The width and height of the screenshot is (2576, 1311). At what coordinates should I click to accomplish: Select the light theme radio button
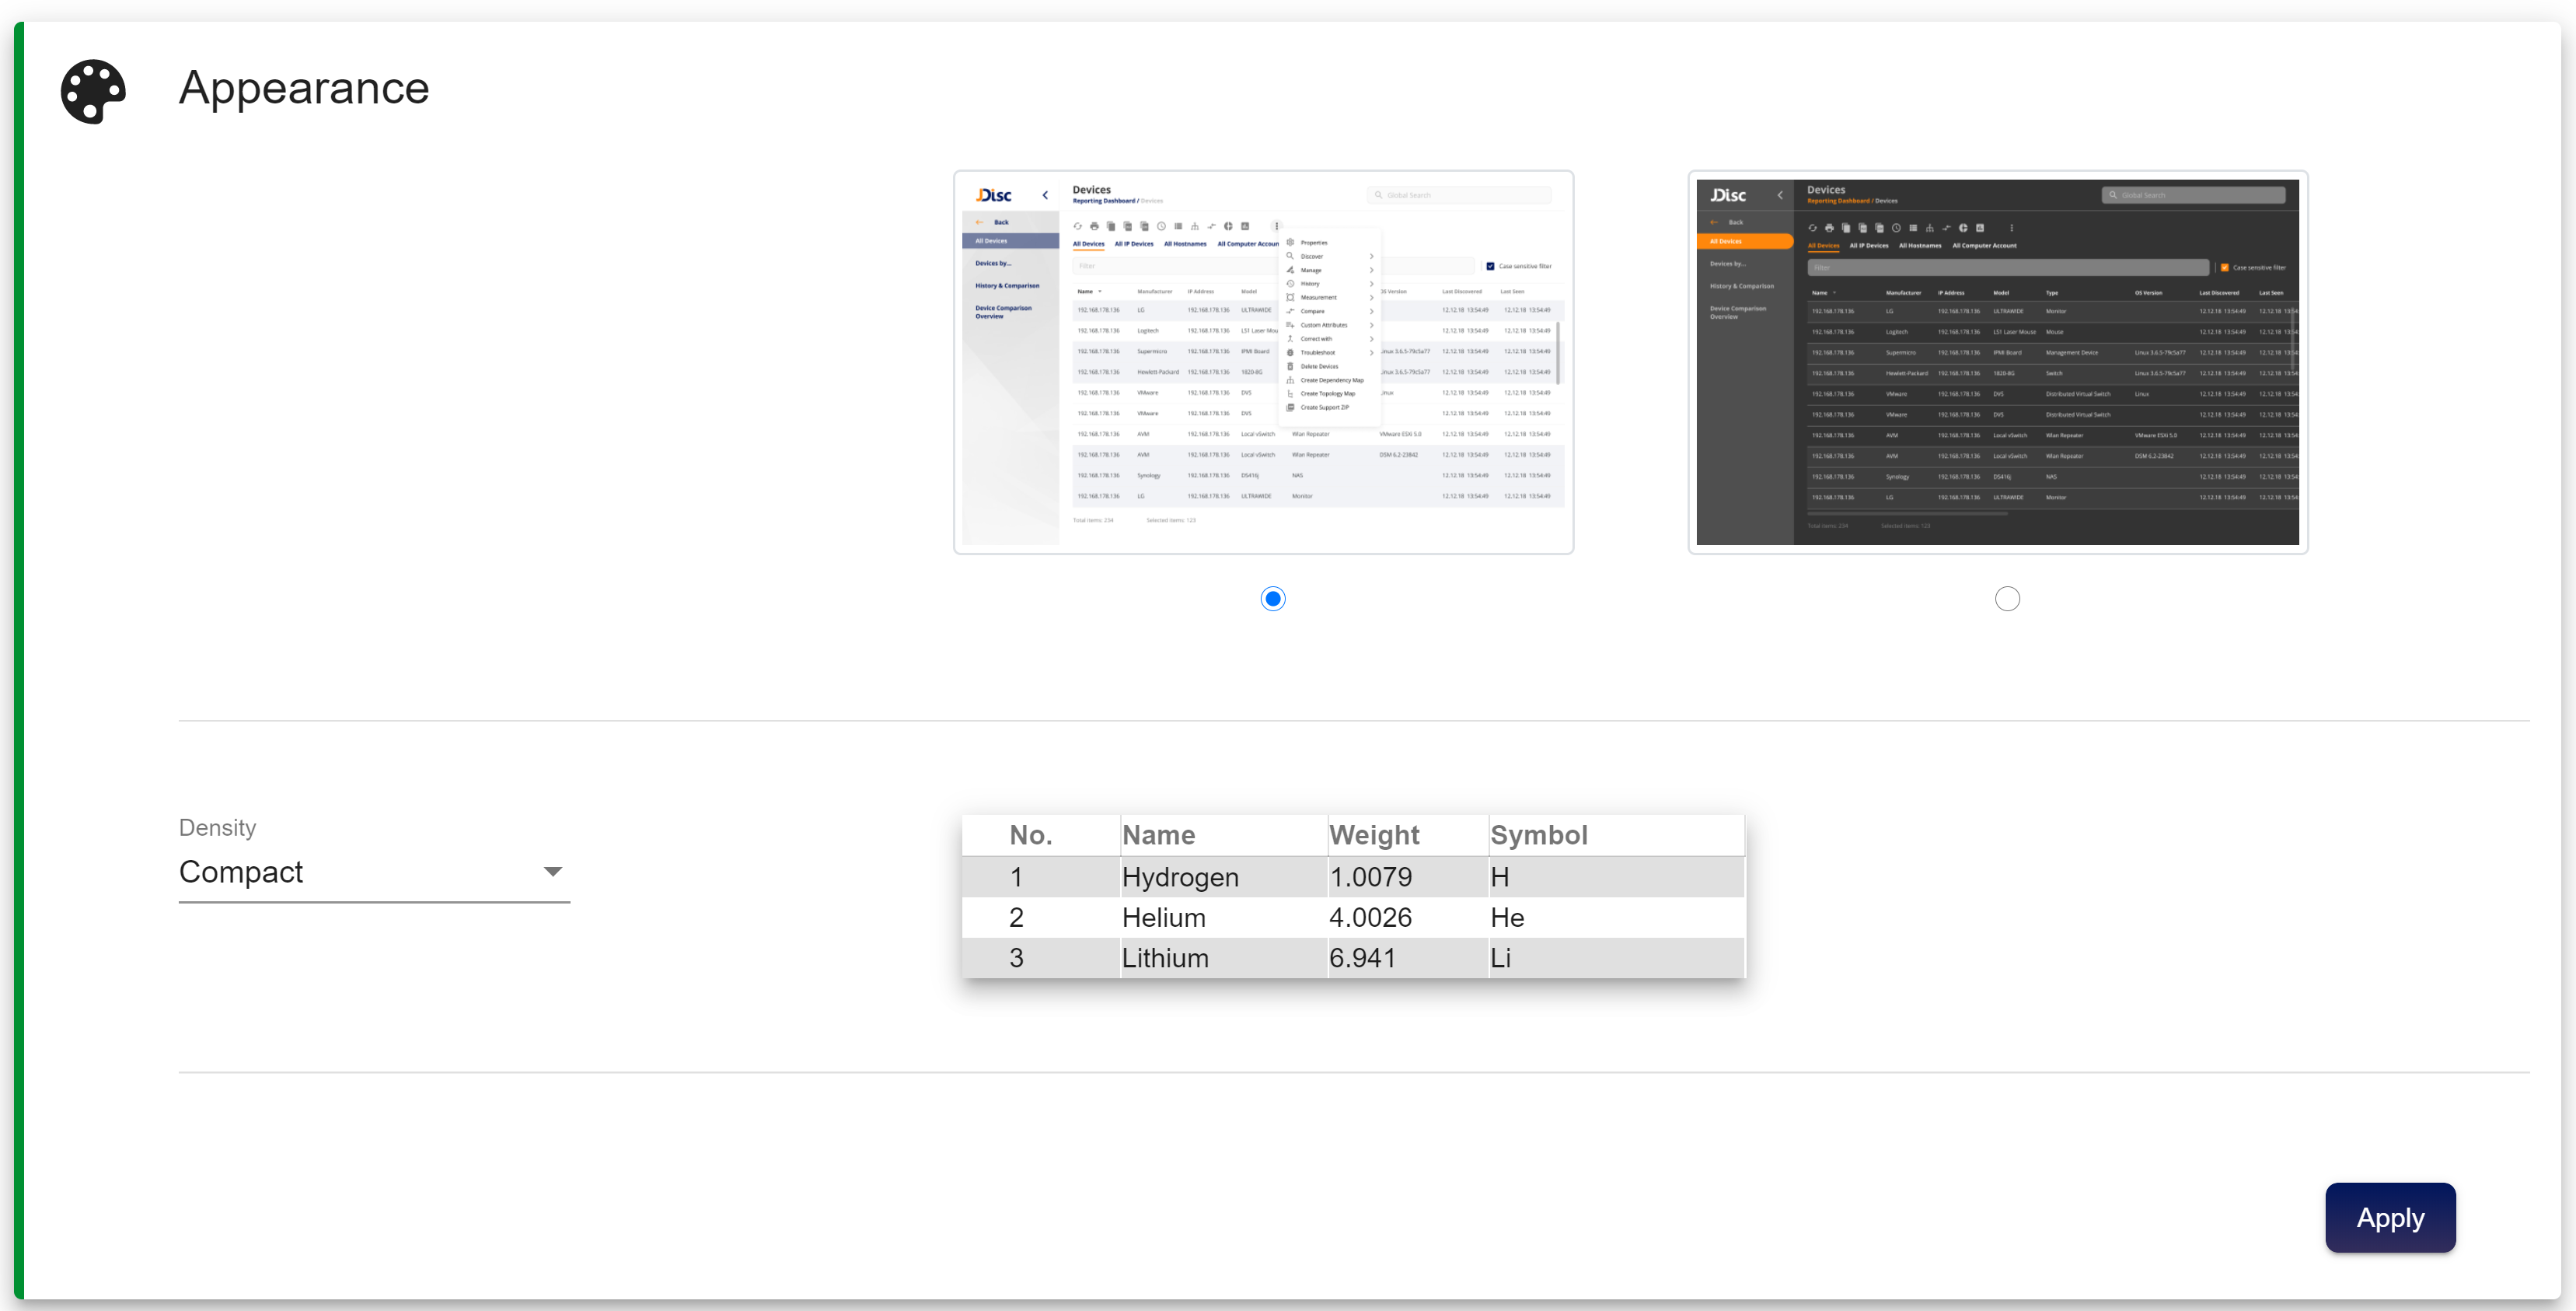click(1272, 598)
